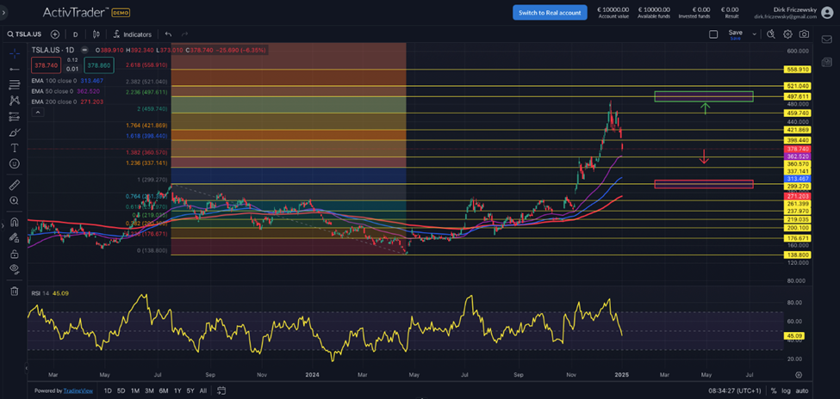This screenshot has height=399, width=840.
Task: Select the Text annotation tool
Action: 14,148
